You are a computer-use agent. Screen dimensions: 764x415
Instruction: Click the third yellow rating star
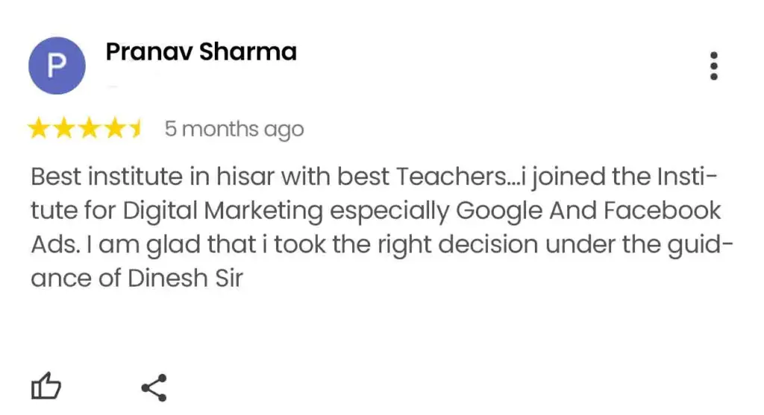(x=90, y=130)
